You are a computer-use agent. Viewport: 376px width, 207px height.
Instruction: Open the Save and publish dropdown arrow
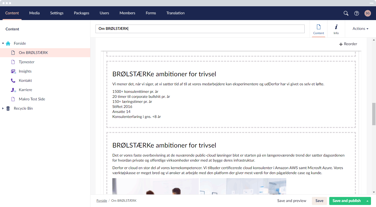click(367, 201)
